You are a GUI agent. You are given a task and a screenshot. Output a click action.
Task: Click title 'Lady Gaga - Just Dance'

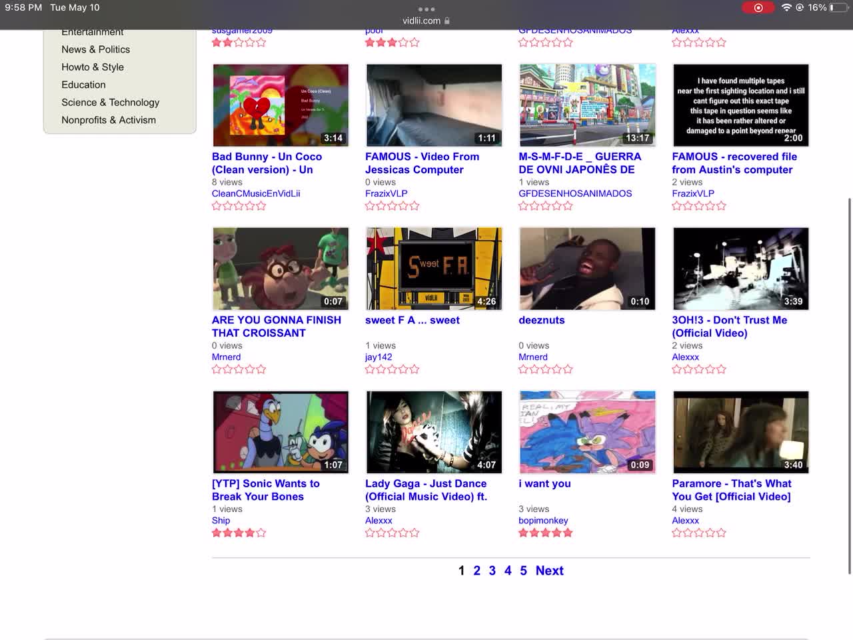pos(426,490)
